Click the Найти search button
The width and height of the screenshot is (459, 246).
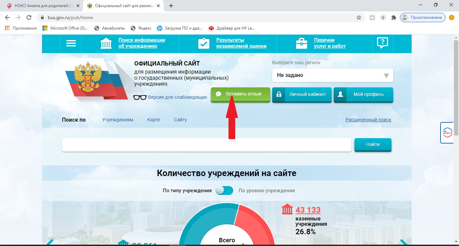click(373, 145)
